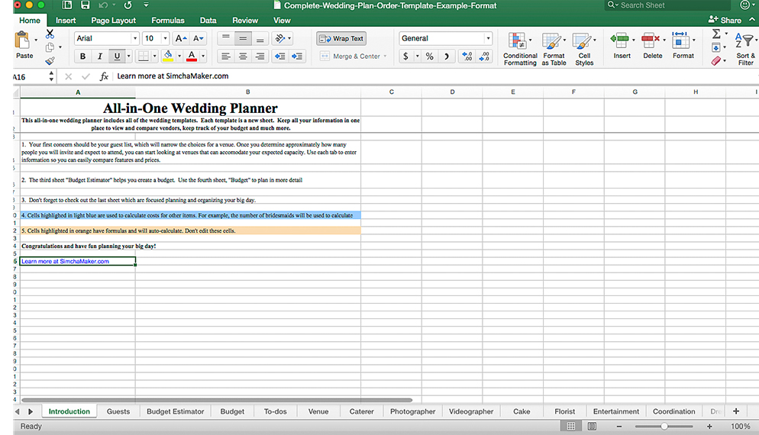Expand Merge & Center options arrow

[386, 56]
